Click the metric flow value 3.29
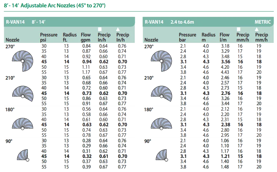This screenshot has height=172, width=277. (225, 51)
